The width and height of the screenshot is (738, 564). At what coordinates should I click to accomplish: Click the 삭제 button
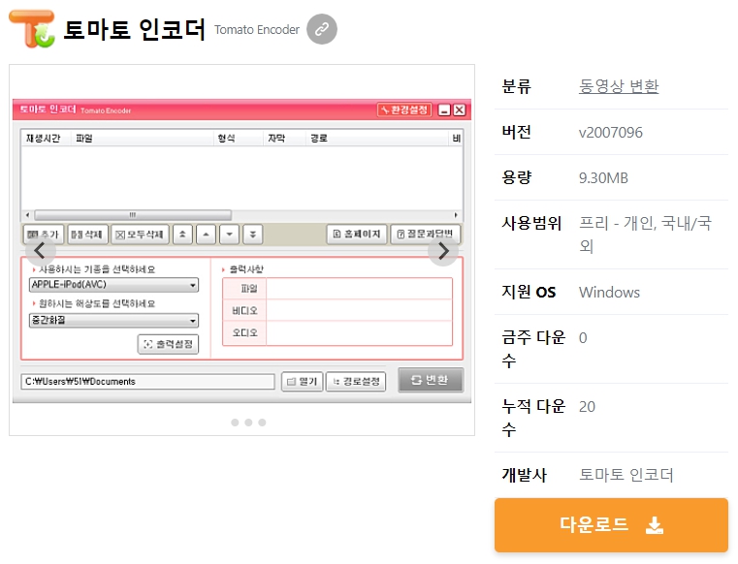(x=87, y=235)
